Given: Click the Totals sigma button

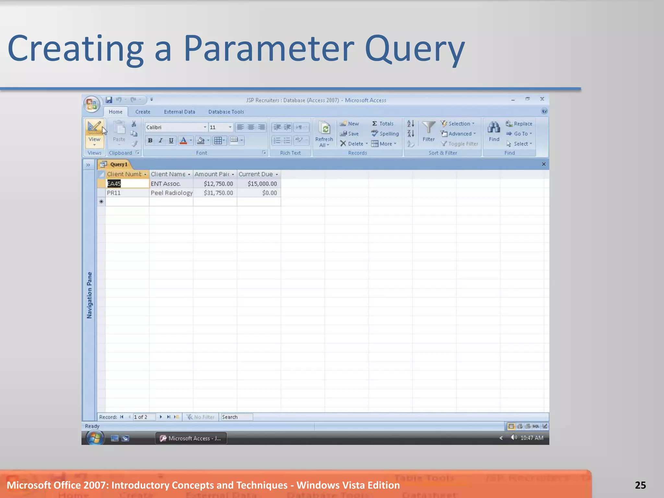Looking at the screenshot, I should click(x=383, y=124).
